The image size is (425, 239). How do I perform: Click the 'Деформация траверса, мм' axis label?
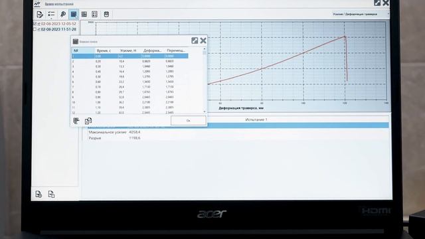241,108
